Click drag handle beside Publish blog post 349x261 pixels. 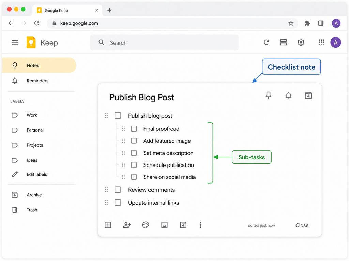(106, 116)
